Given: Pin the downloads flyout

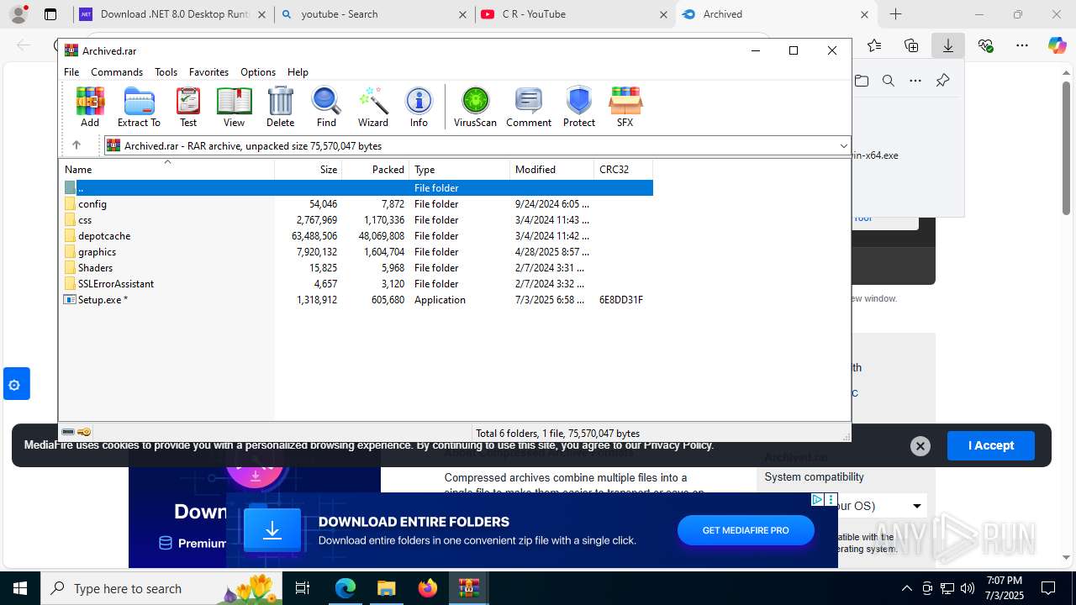Looking at the screenshot, I should coord(942,81).
